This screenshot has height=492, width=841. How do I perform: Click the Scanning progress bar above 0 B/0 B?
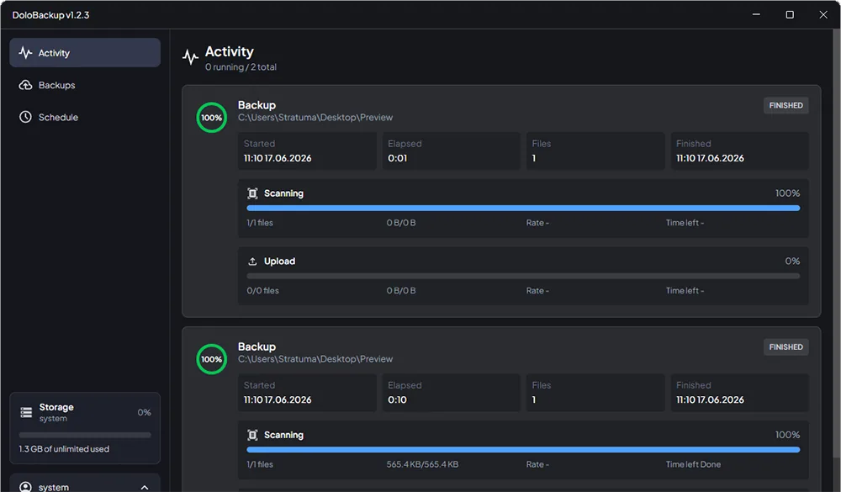pyautogui.click(x=523, y=209)
